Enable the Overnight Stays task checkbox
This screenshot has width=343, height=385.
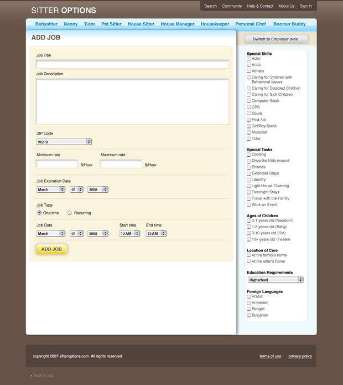(249, 192)
